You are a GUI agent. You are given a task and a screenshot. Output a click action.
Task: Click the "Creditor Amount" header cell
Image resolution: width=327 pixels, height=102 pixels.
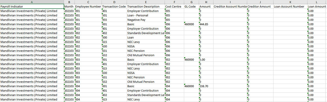click(x=260, y=7)
